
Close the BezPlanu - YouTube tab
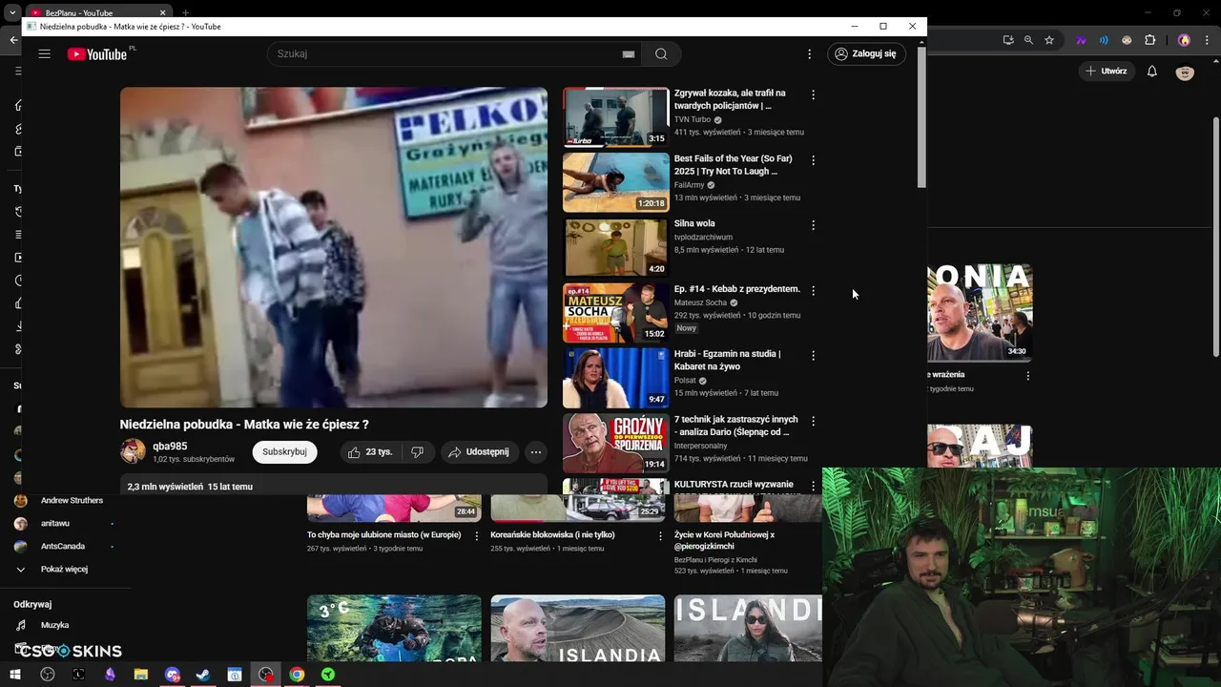[163, 13]
